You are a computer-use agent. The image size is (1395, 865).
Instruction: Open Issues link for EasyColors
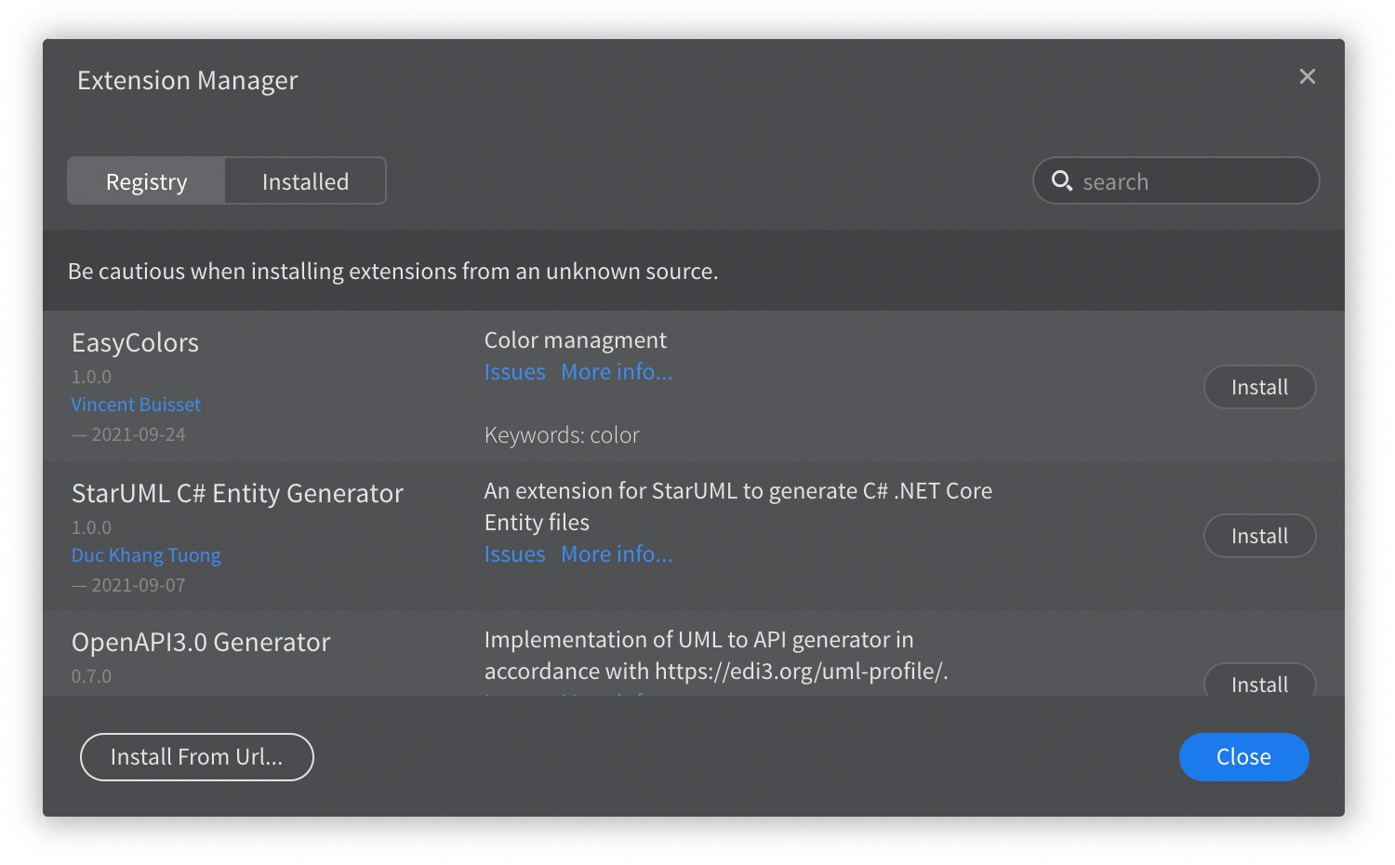click(514, 372)
